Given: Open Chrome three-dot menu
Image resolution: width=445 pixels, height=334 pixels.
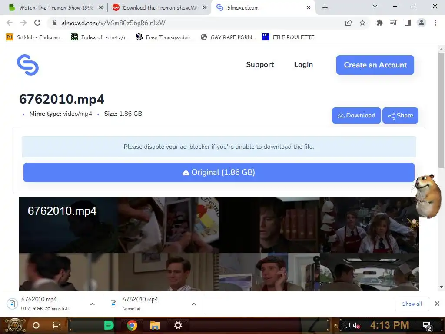Looking at the screenshot, I should click(435, 23).
